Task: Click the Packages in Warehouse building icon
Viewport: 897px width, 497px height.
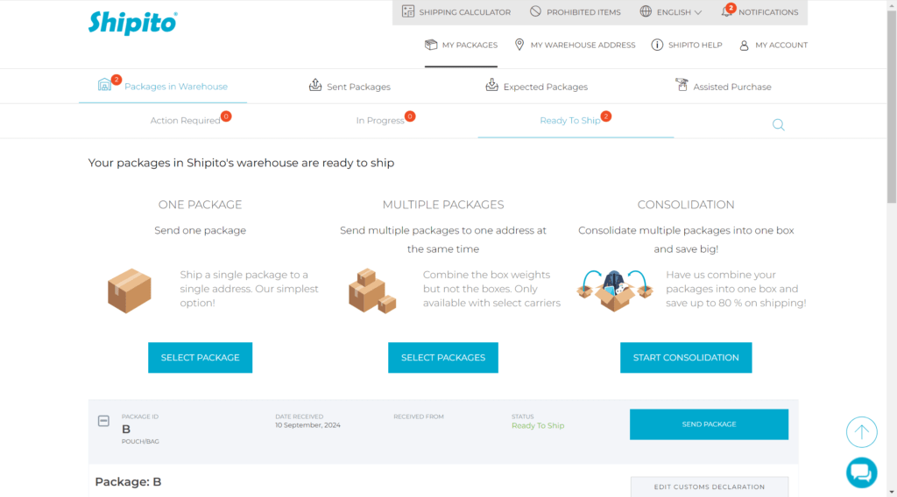Action: point(105,85)
